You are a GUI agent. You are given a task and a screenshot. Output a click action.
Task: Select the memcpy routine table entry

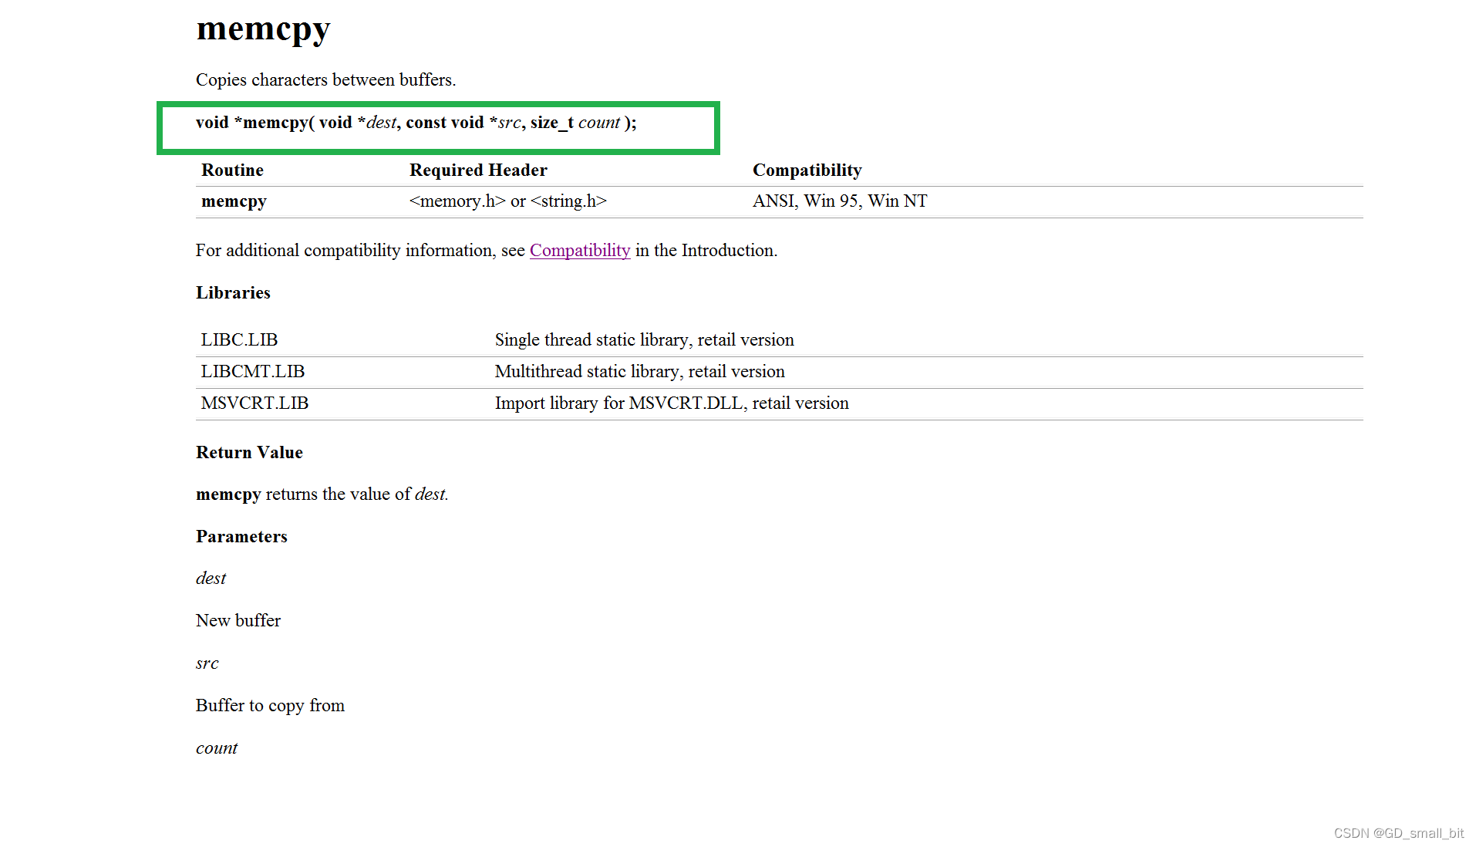click(233, 201)
